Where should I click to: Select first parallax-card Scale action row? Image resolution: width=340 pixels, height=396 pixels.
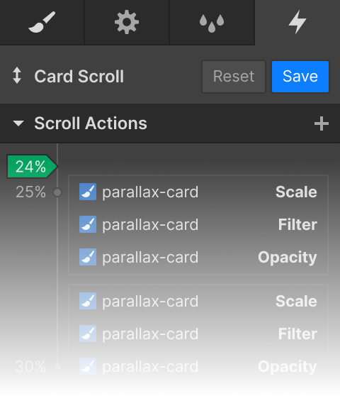[x=198, y=192]
